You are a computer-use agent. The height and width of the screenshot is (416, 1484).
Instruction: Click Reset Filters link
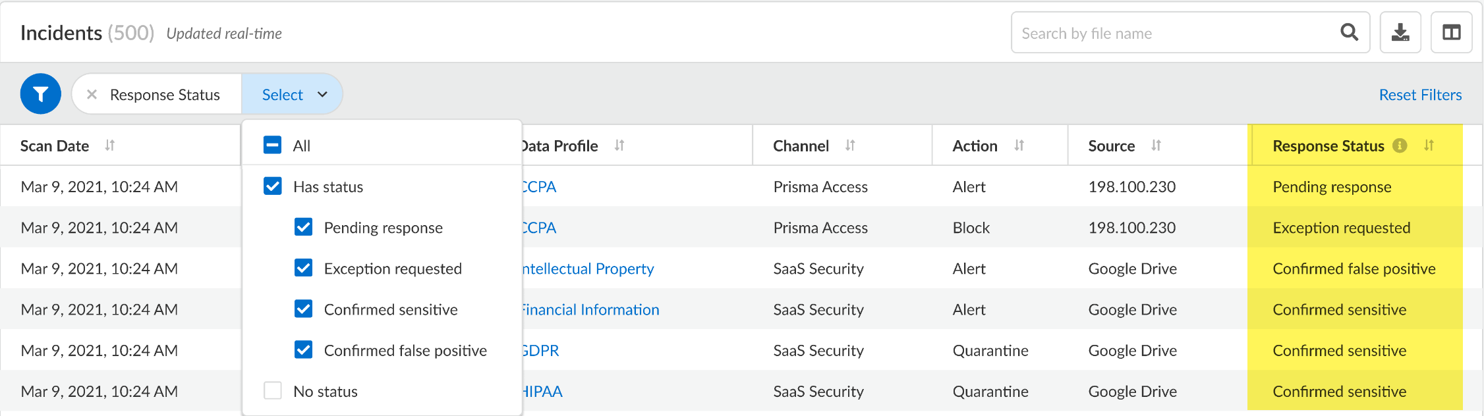(x=1420, y=95)
